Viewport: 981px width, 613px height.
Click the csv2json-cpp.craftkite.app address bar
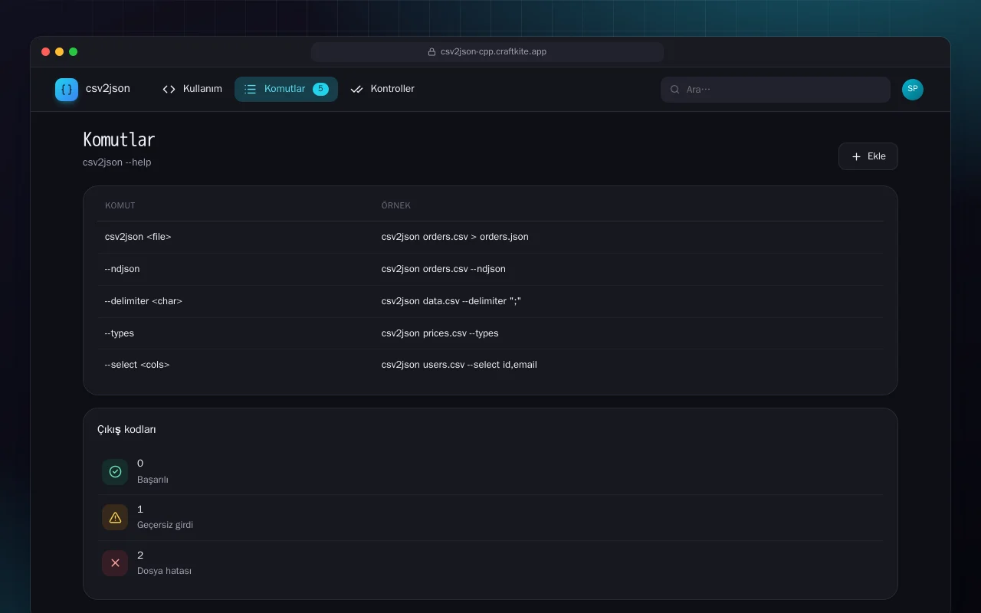(x=487, y=52)
